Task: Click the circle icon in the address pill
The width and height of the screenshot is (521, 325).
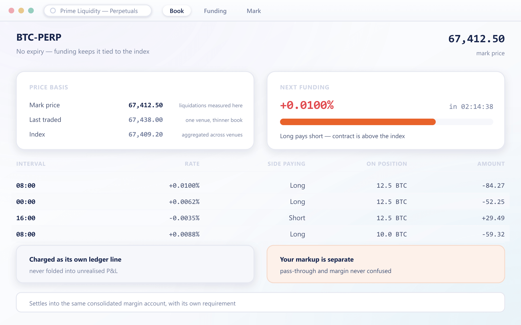Action: pos(53,11)
